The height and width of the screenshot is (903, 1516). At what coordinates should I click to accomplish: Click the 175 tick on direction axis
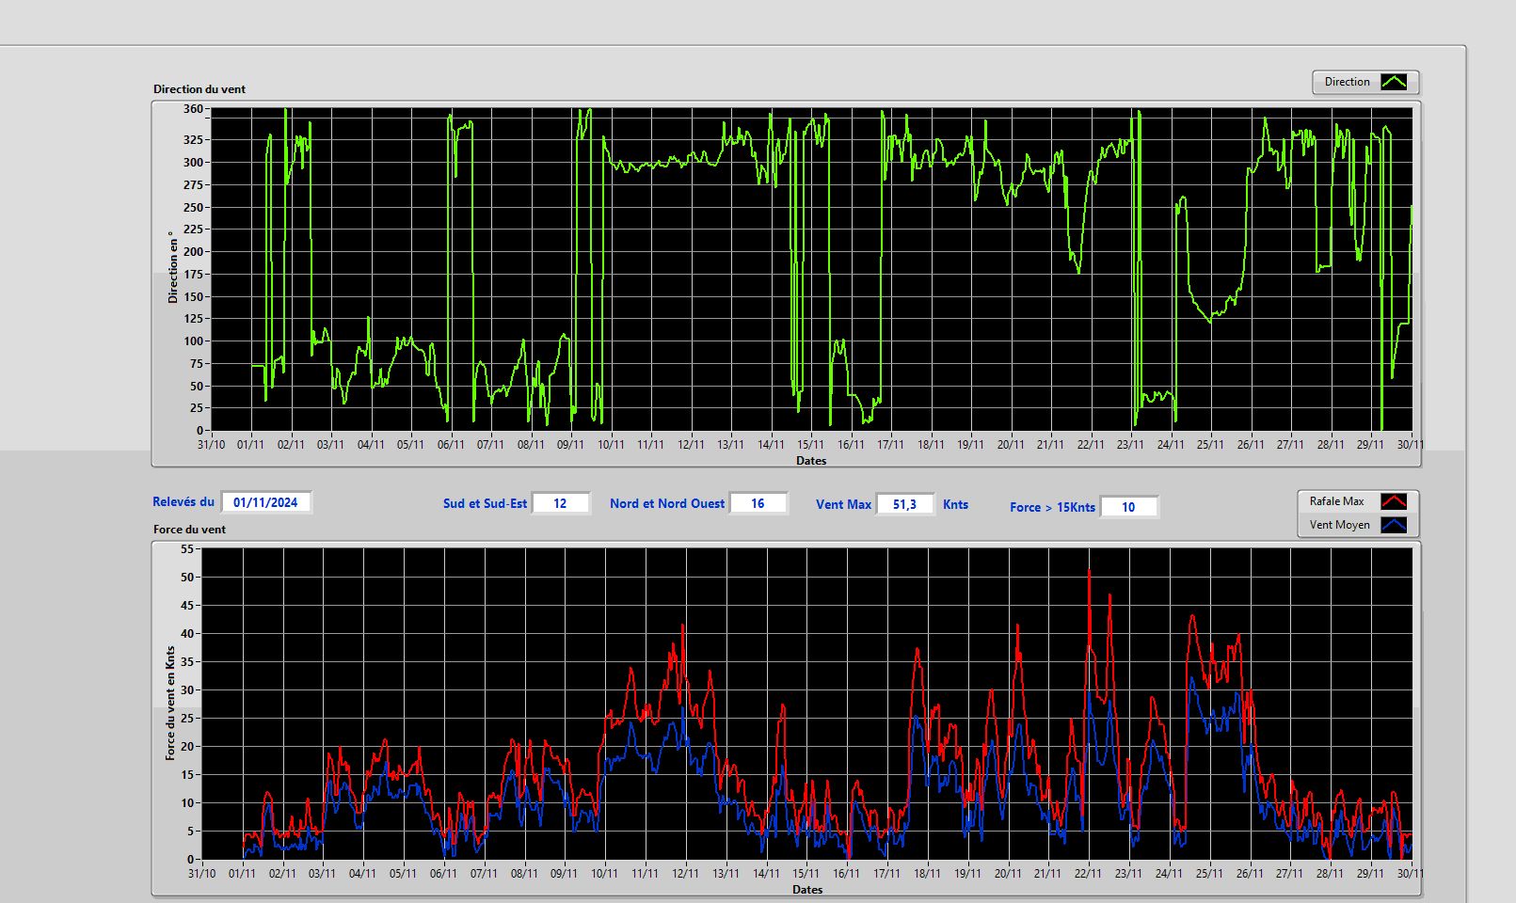[x=193, y=274]
